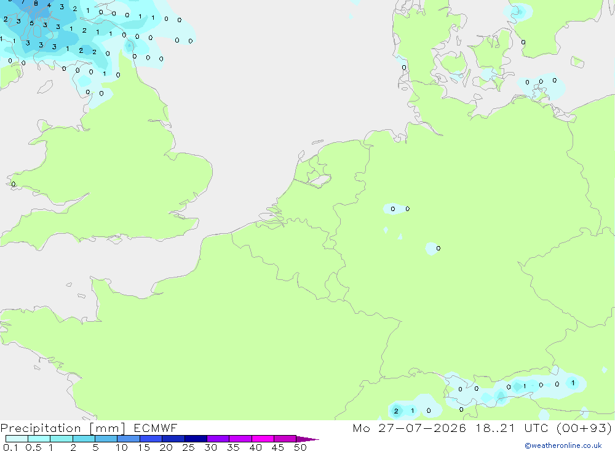
Task: Pick the 5–10 mm blue legend swatch
Action: [106, 439]
